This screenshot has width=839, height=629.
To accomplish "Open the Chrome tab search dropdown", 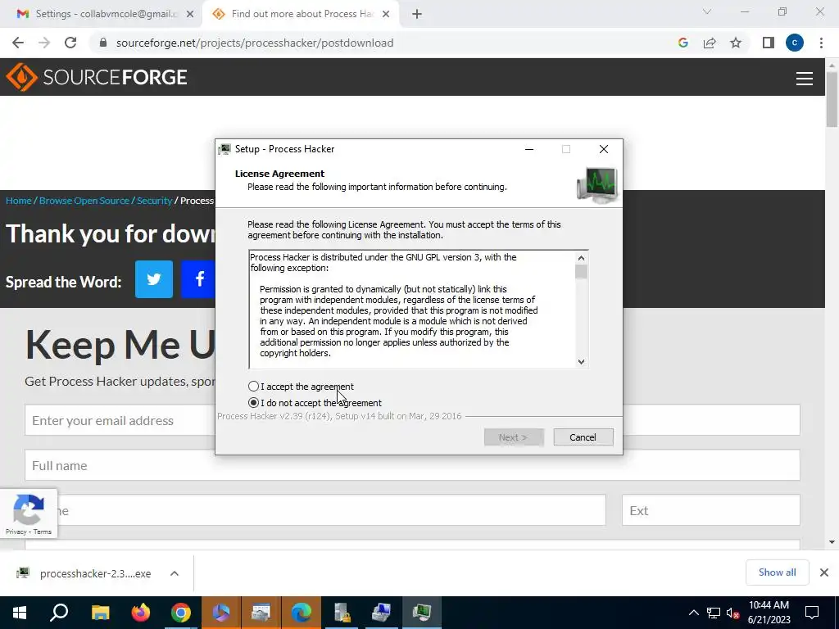I will (x=707, y=11).
